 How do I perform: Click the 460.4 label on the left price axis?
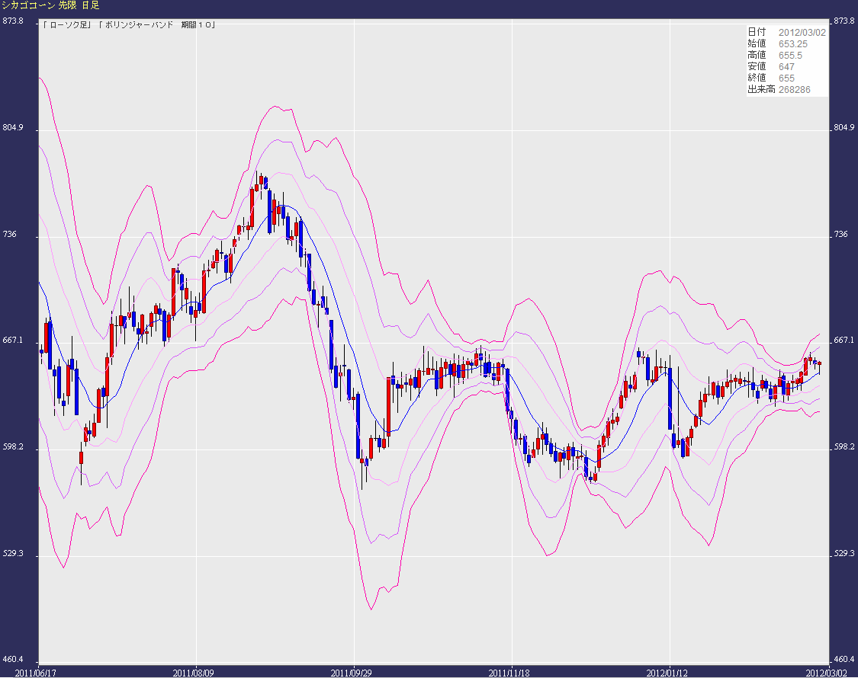13,660
